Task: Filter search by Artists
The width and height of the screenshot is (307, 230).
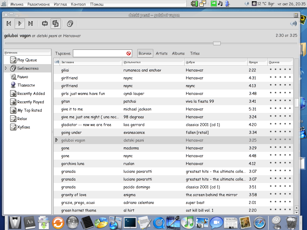Action: pos(162,53)
